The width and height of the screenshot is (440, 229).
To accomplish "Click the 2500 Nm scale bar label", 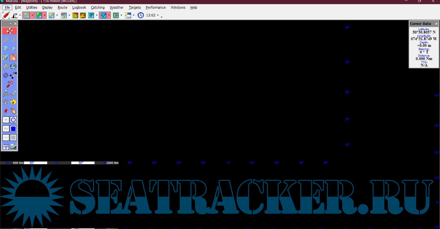I will 112,163.
